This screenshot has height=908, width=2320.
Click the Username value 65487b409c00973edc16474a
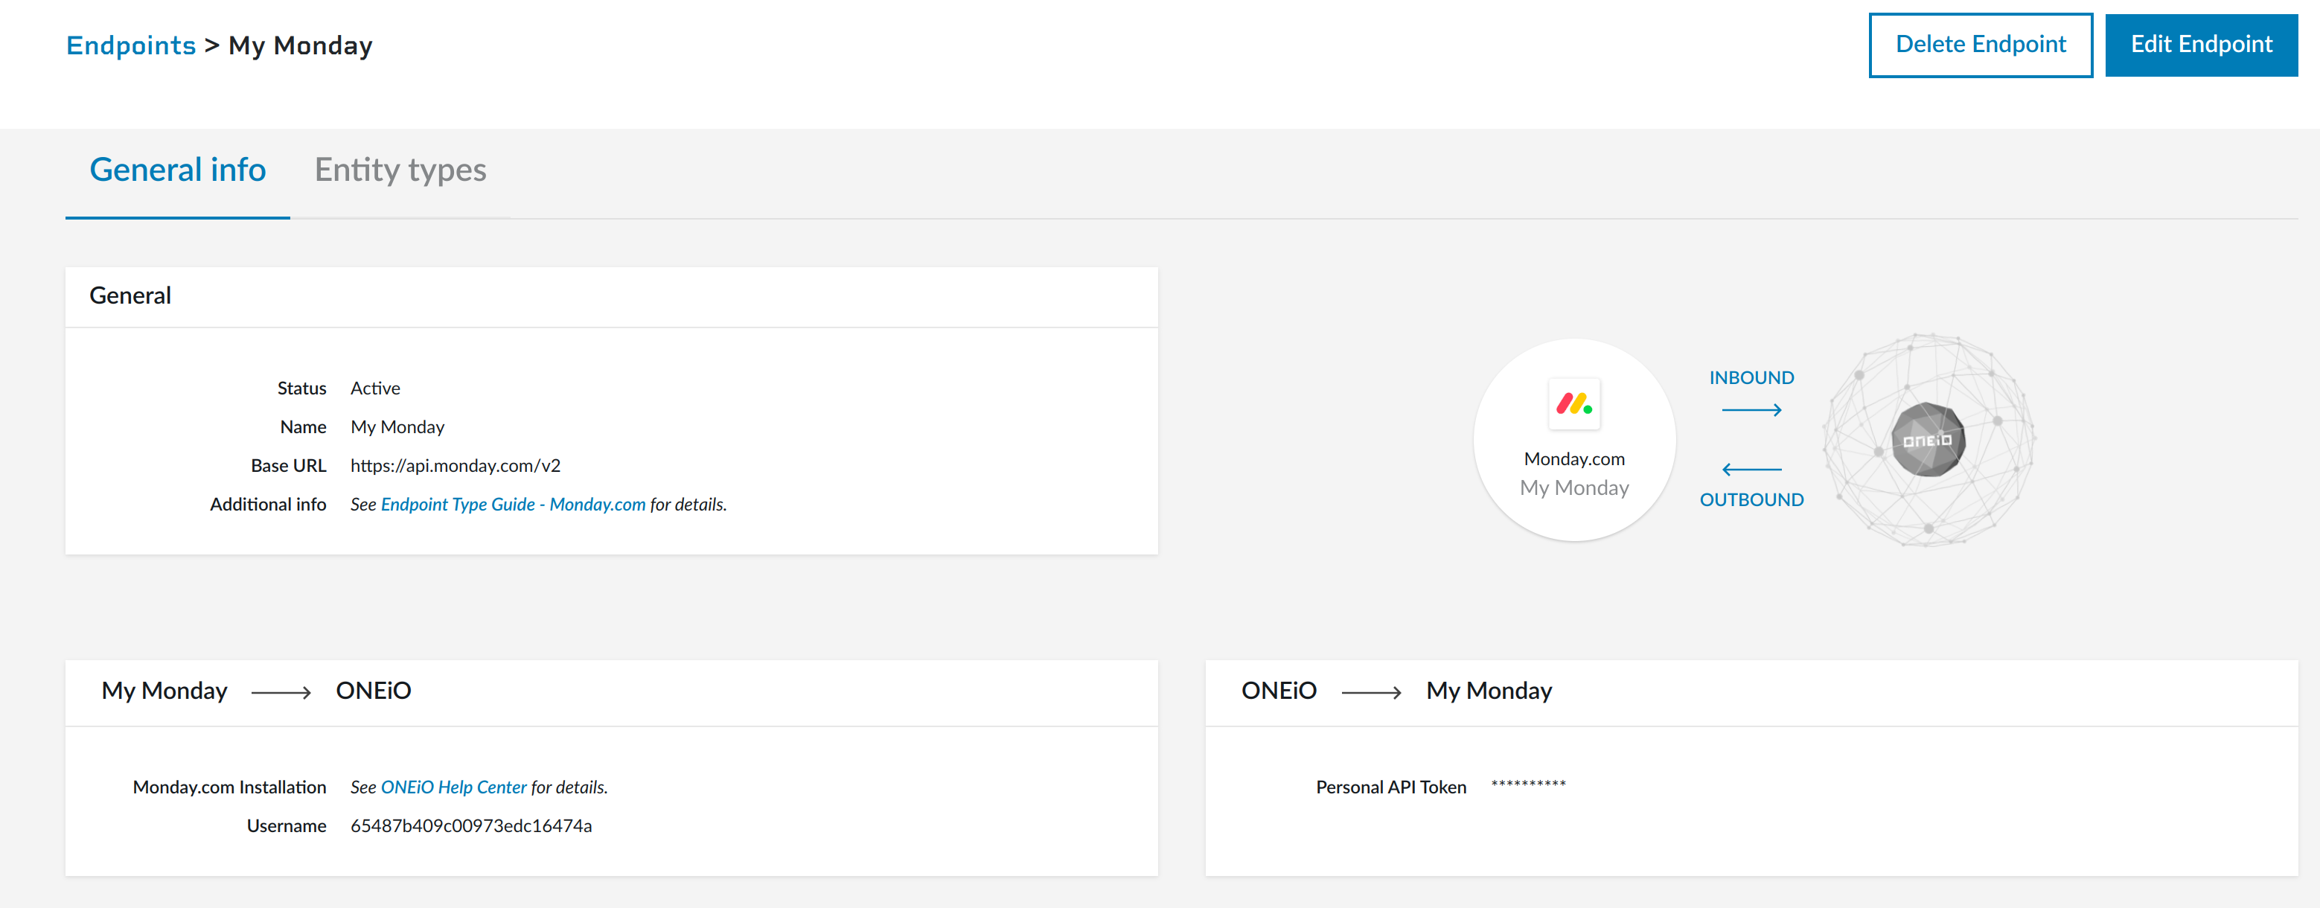tap(471, 826)
